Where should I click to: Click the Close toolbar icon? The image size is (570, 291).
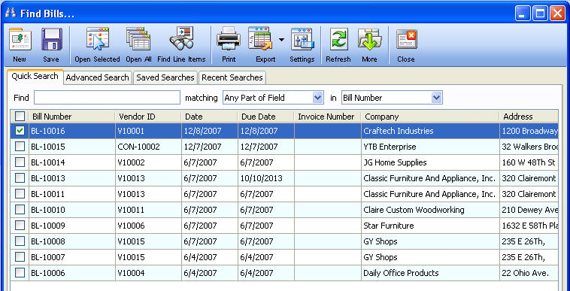point(406,39)
